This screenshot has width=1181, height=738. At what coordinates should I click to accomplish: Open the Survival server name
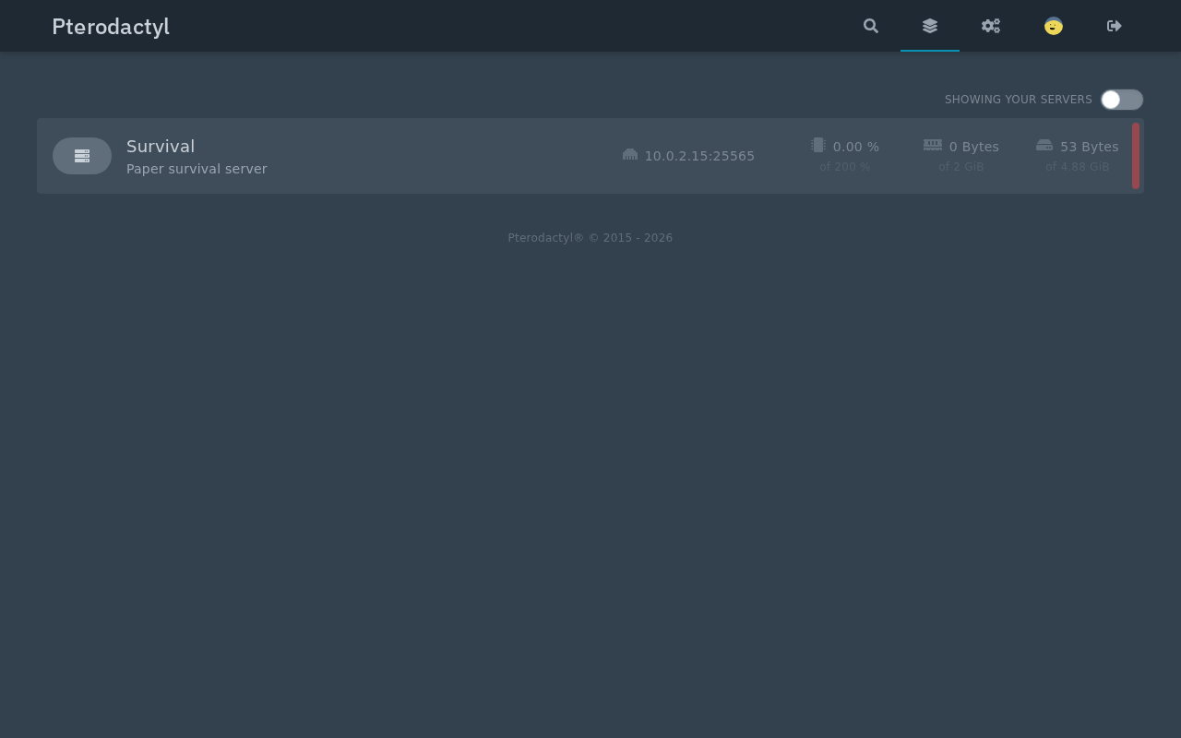pyautogui.click(x=161, y=147)
